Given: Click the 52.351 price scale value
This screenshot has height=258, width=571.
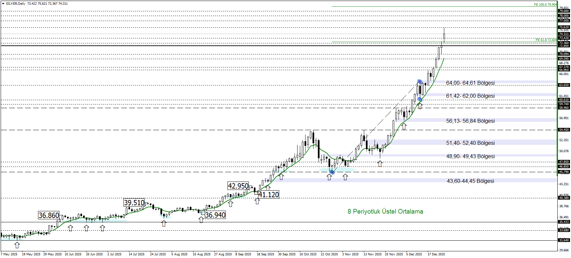Looking at the screenshot, I should point(564,140).
